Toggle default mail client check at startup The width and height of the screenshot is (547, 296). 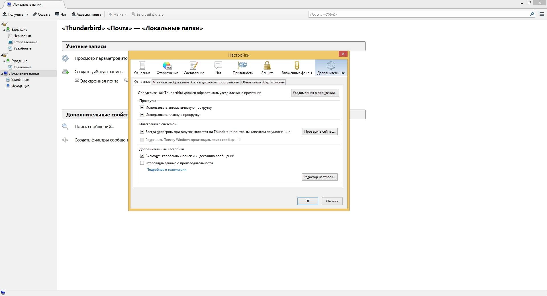click(x=142, y=132)
